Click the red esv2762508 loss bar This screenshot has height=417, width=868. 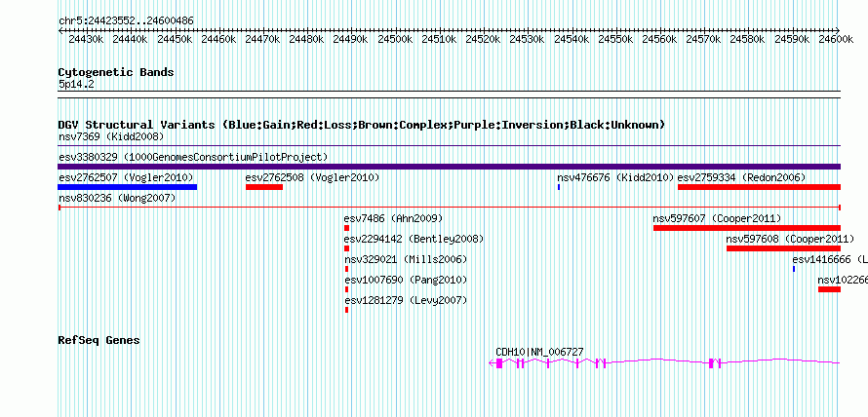point(264,187)
